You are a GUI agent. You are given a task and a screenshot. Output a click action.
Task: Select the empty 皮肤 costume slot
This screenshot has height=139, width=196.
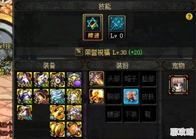148,96
